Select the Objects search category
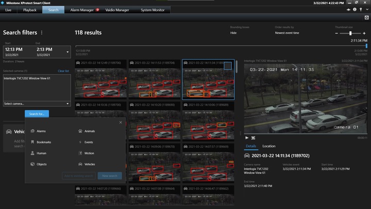The width and height of the screenshot is (371, 209). [41, 164]
